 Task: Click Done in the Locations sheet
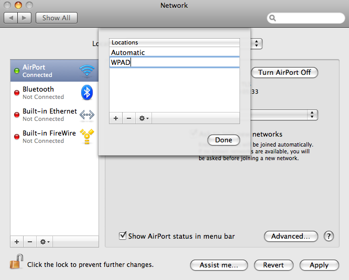[223, 140]
